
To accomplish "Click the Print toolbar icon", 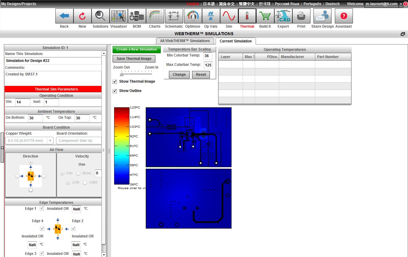I will [x=301, y=16].
